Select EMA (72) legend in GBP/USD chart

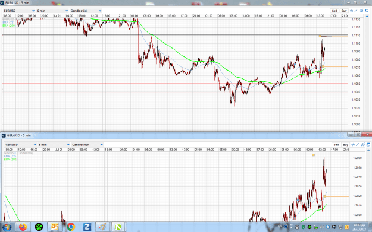click(x=10, y=156)
